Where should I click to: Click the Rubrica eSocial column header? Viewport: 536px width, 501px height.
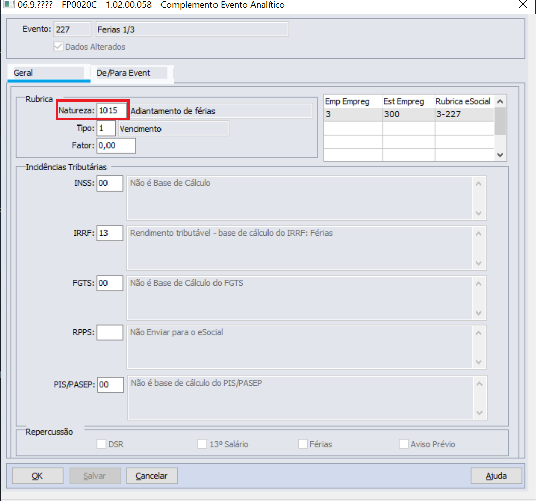tap(464, 101)
